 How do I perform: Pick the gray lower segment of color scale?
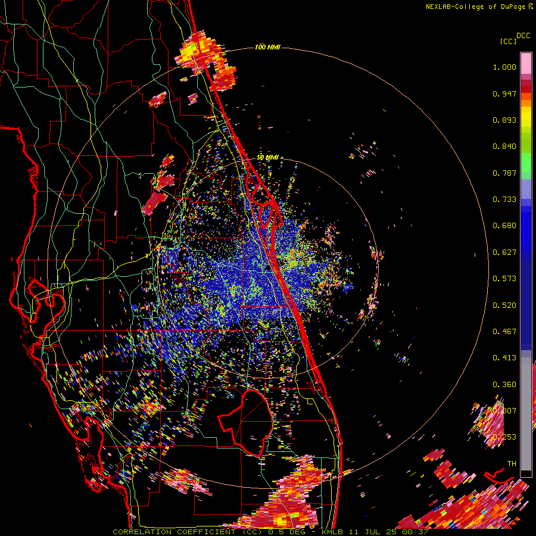click(x=526, y=414)
